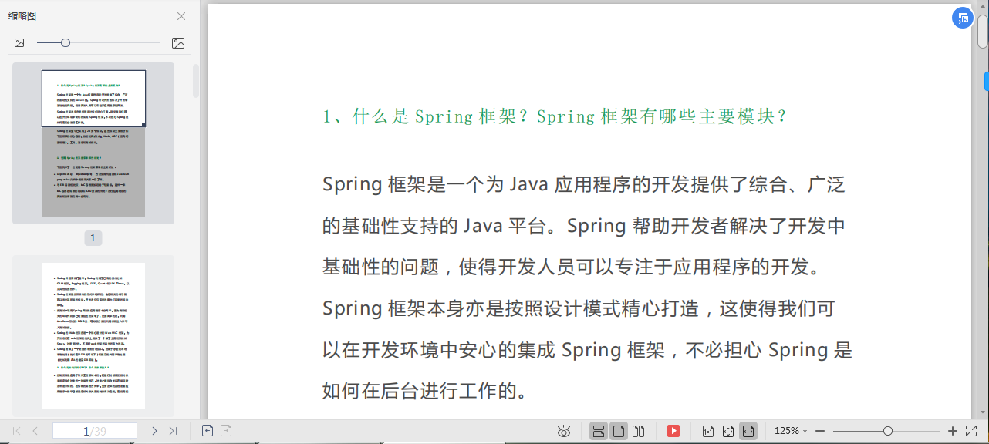
Task: Go forward with the next-view arrow
Action: point(226,431)
